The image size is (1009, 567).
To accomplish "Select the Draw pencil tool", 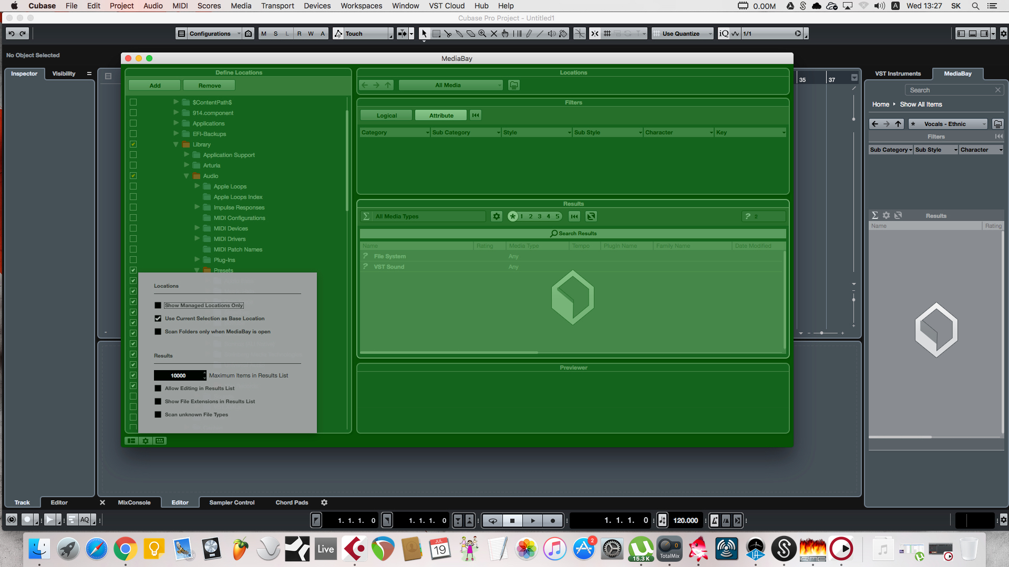I will (529, 34).
